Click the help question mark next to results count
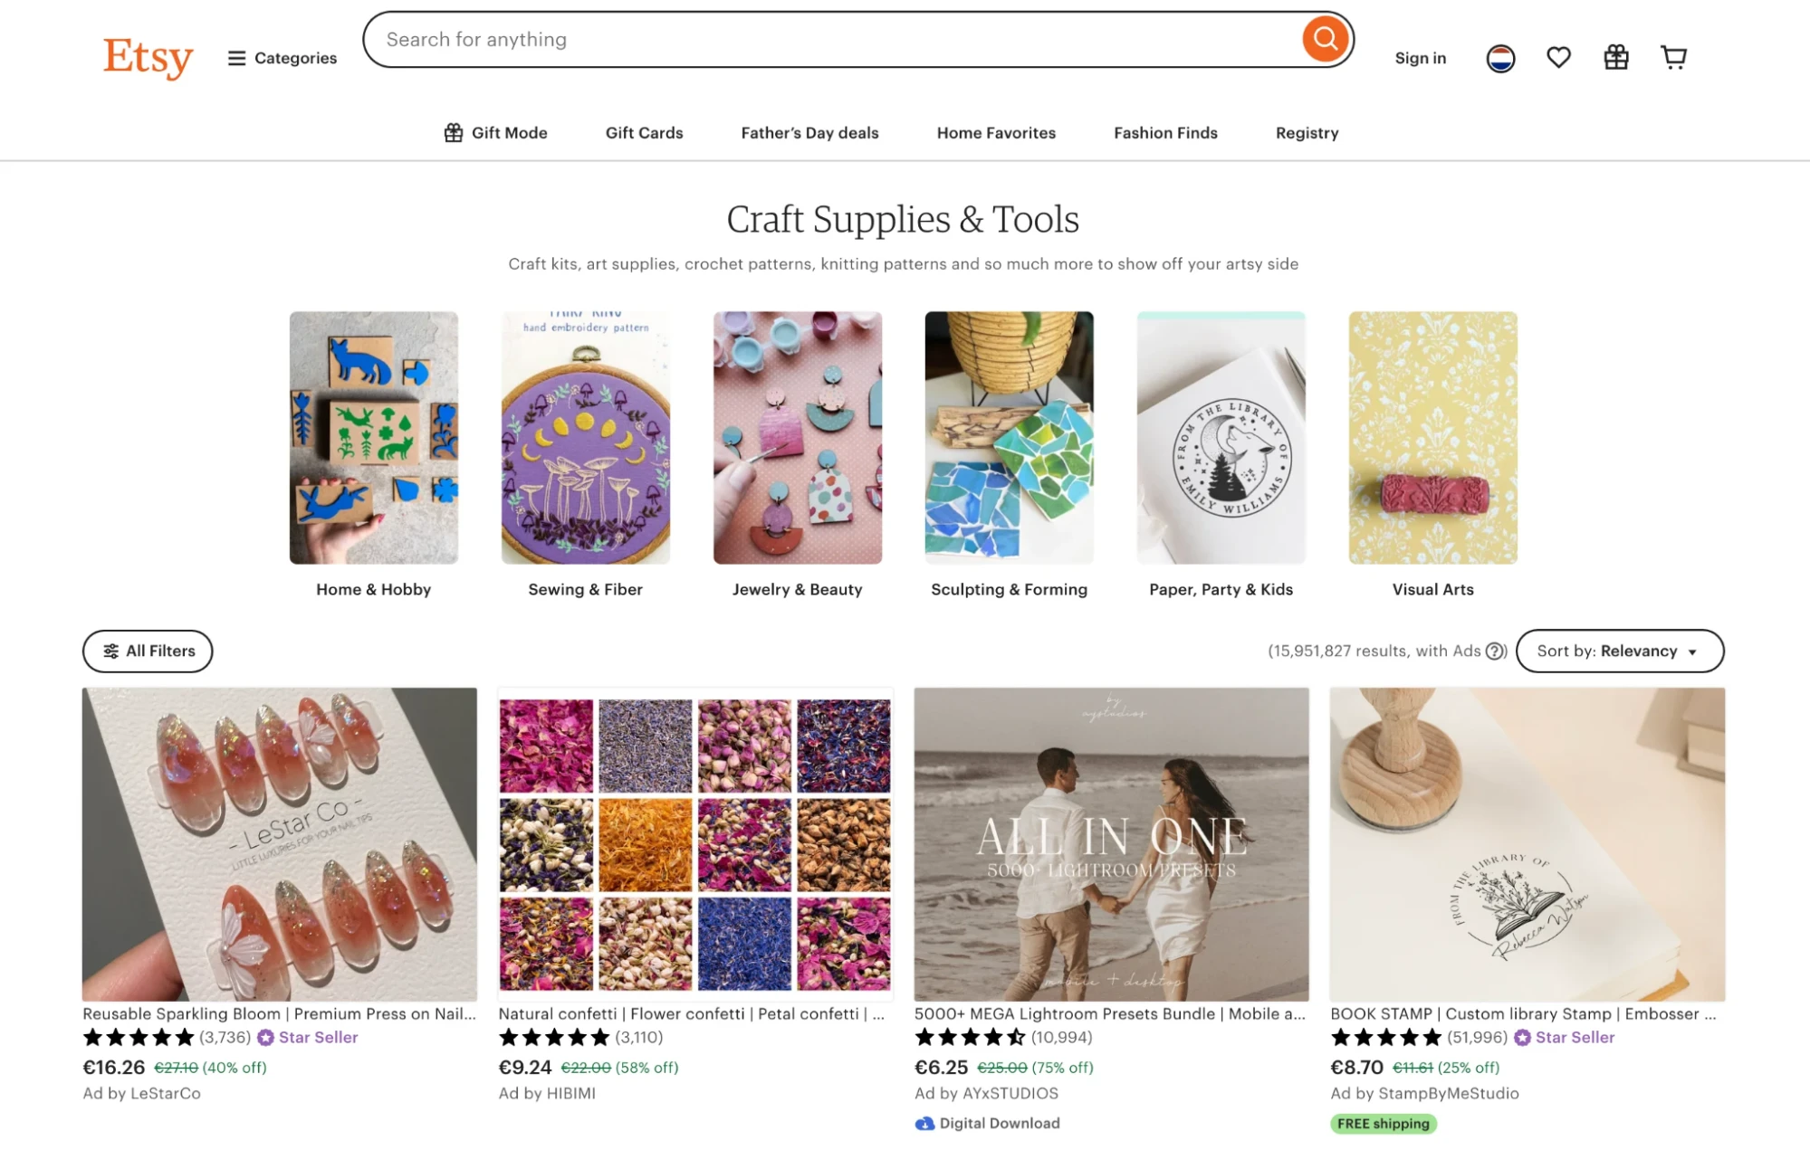The width and height of the screenshot is (1810, 1150). pyautogui.click(x=1492, y=651)
